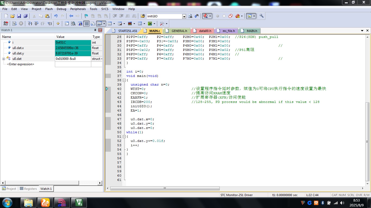Viewport: 371px width, 208px height.
Task: Click the New file icon
Action: pos(6,16)
